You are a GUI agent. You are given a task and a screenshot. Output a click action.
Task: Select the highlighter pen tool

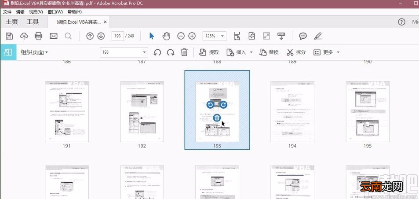(317, 36)
